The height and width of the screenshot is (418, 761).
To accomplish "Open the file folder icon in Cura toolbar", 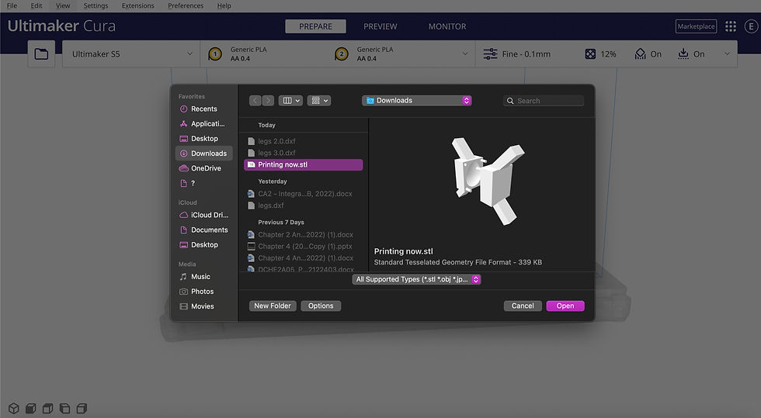I will [x=41, y=54].
